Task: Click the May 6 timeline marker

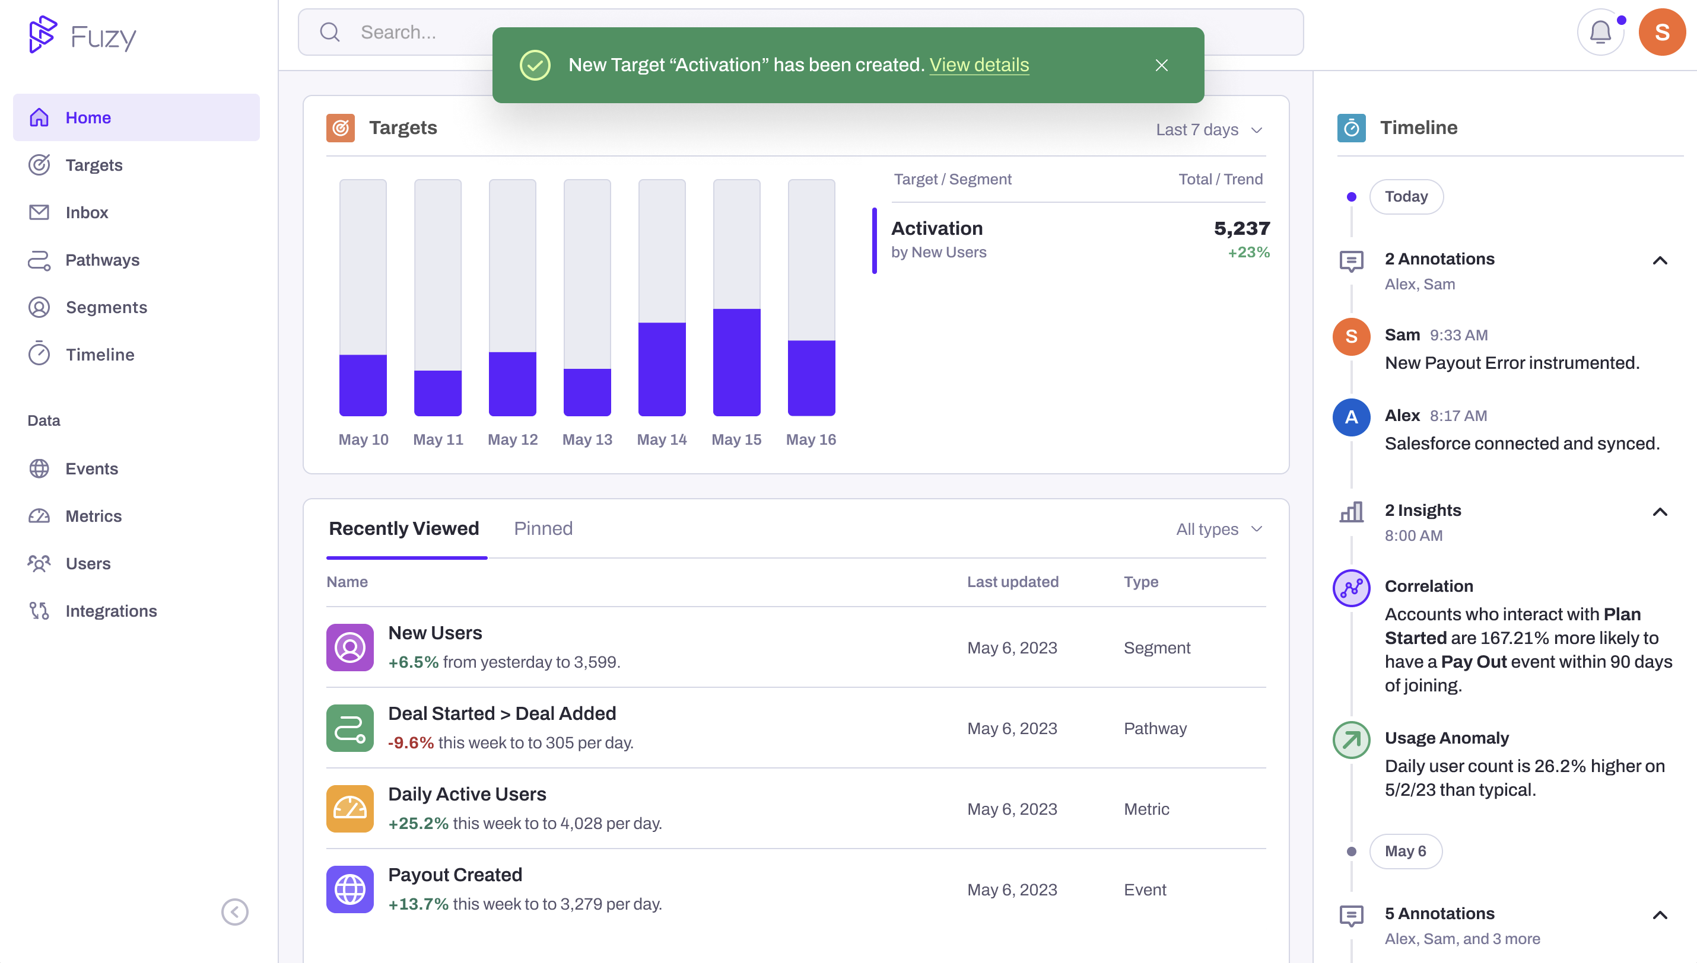Action: [1405, 850]
